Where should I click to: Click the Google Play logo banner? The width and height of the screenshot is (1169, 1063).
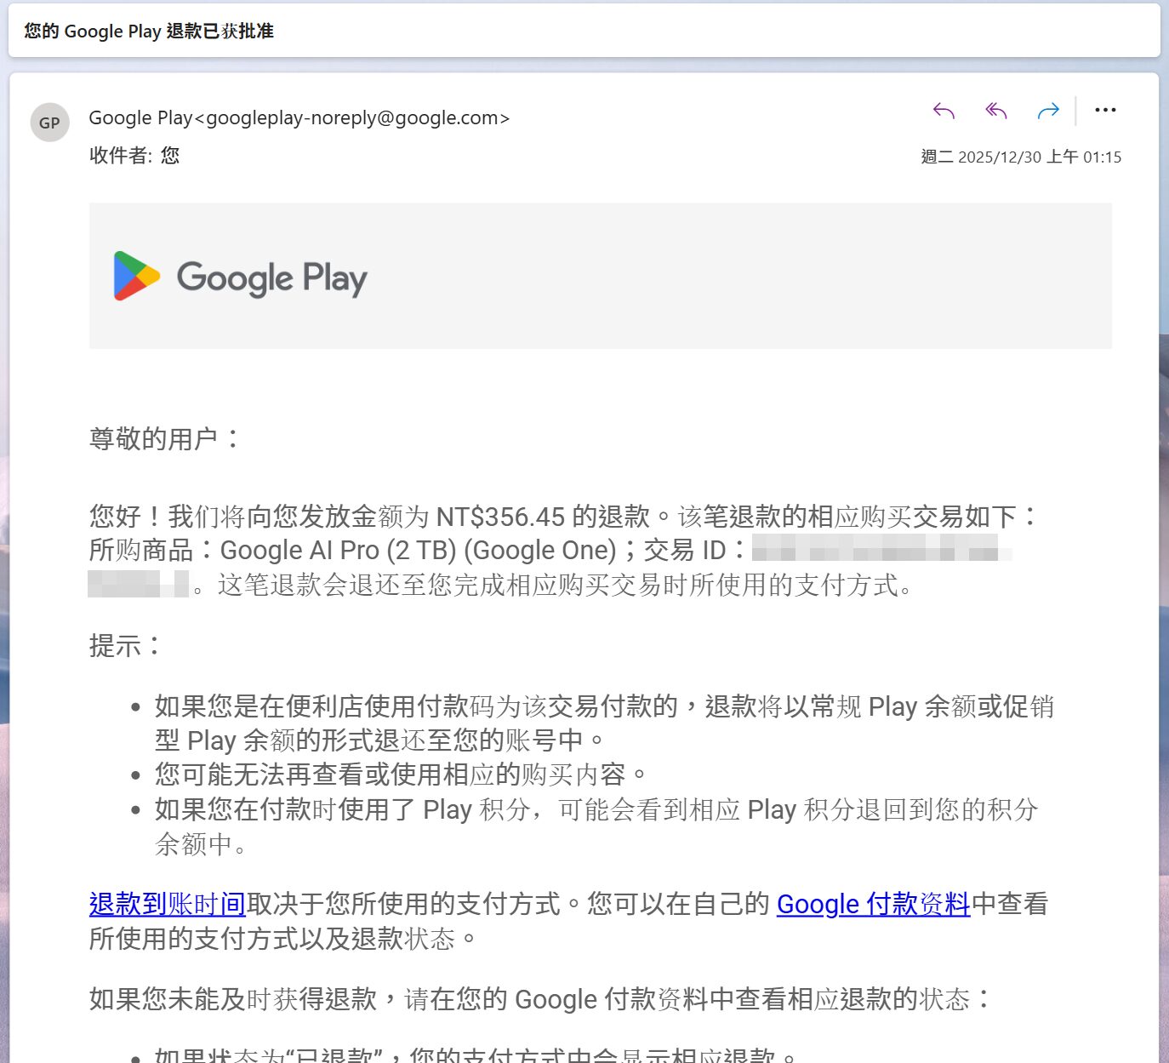[600, 276]
